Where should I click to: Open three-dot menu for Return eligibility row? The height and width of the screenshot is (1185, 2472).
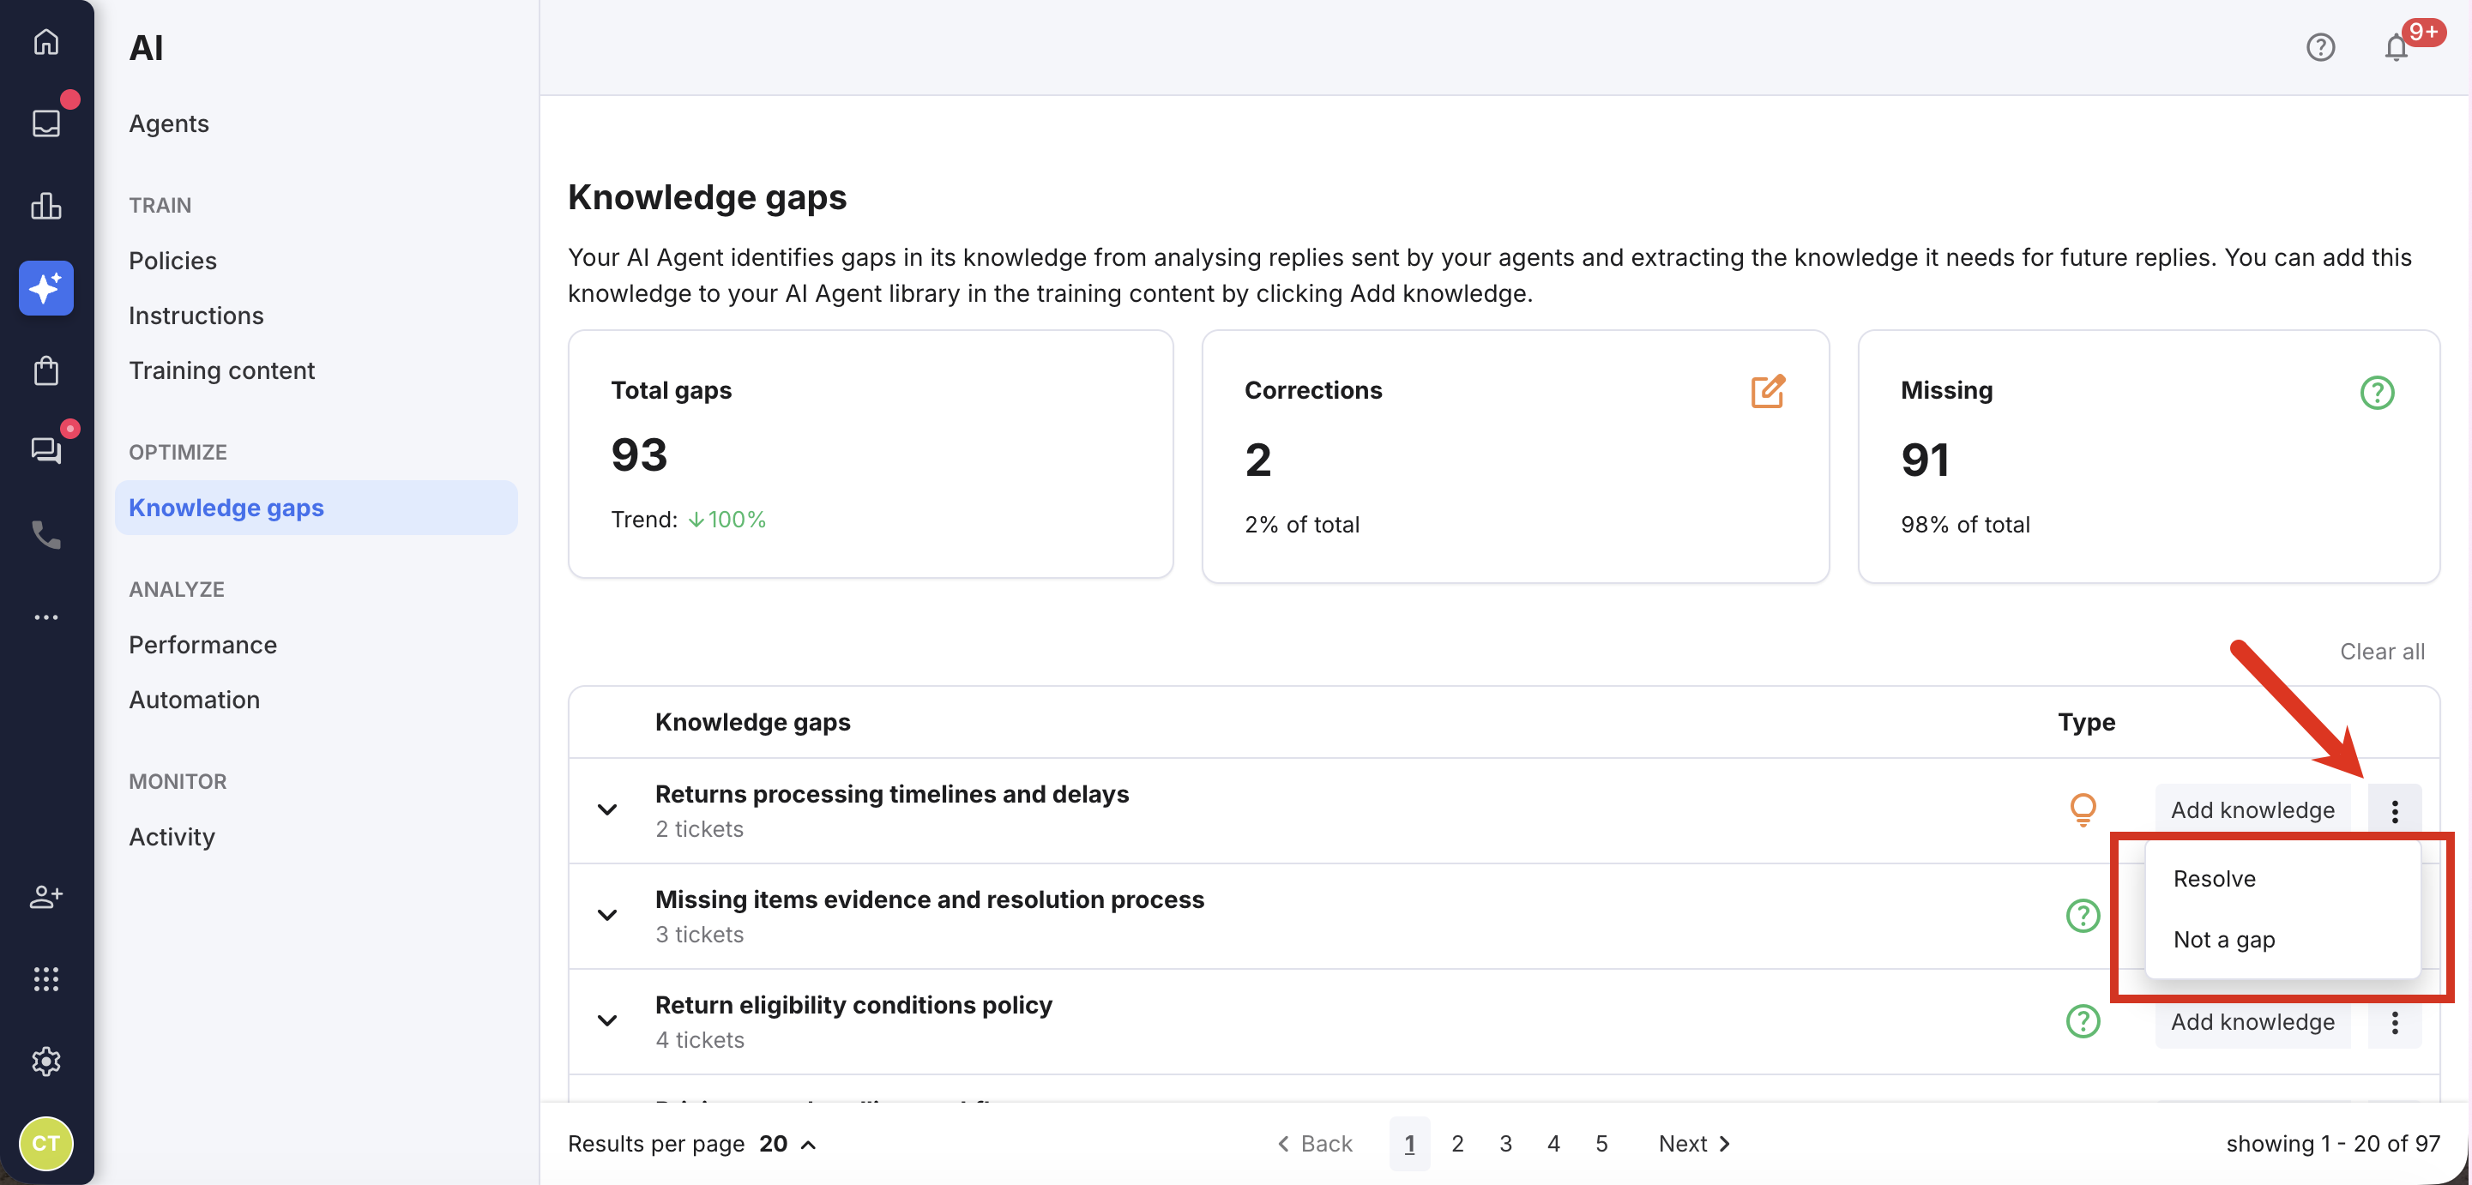(x=2393, y=1022)
